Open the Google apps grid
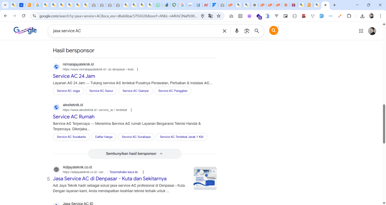386x205 pixels. coord(361,31)
